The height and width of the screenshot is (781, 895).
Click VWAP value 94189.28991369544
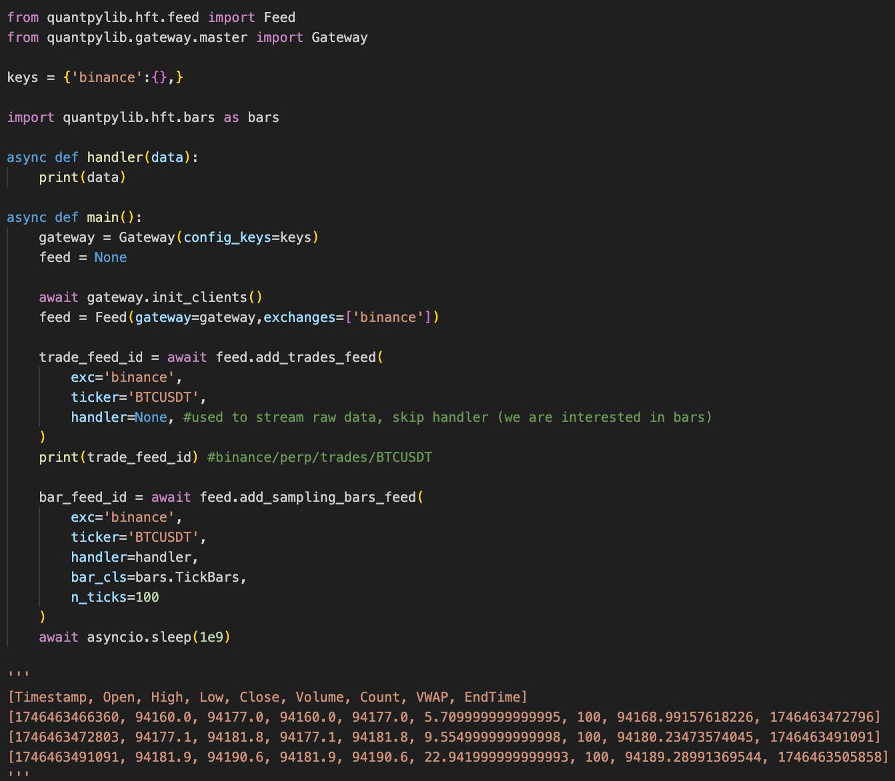(x=693, y=757)
